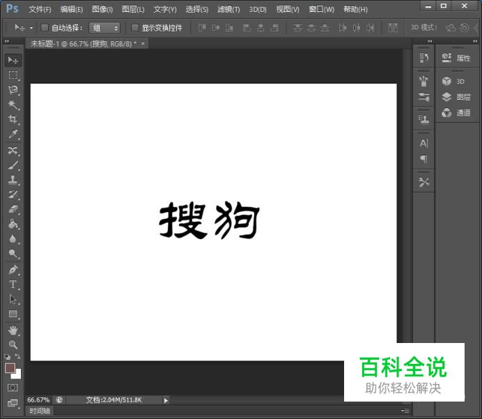This screenshot has width=482, height=419.
Task: Open the 图层 layers panel
Action: click(x=457, y=97)
